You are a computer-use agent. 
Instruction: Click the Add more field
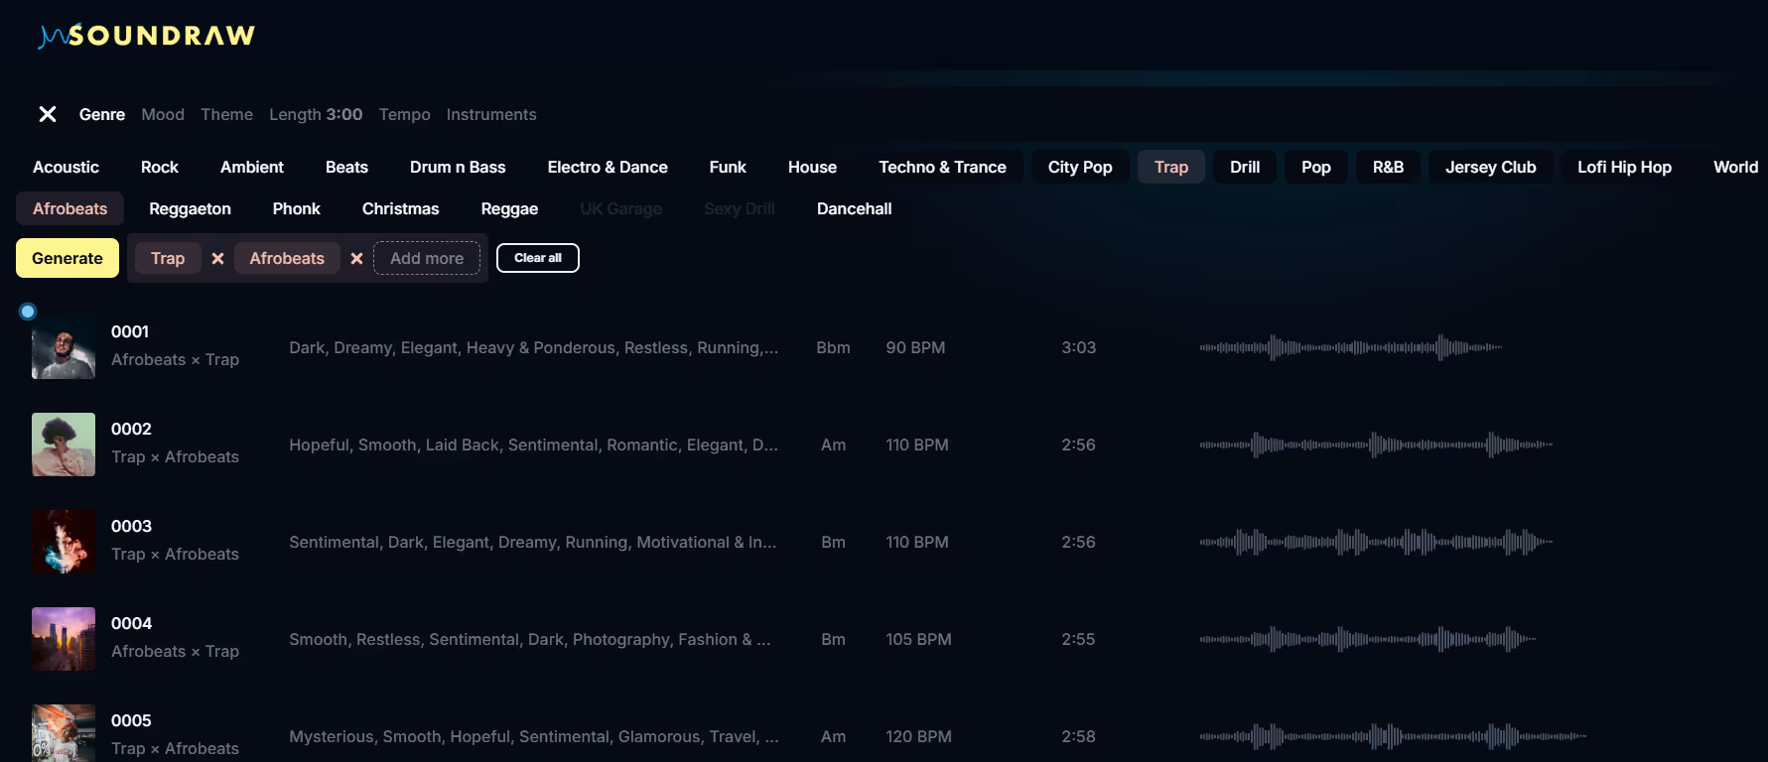tap(427, 258)
